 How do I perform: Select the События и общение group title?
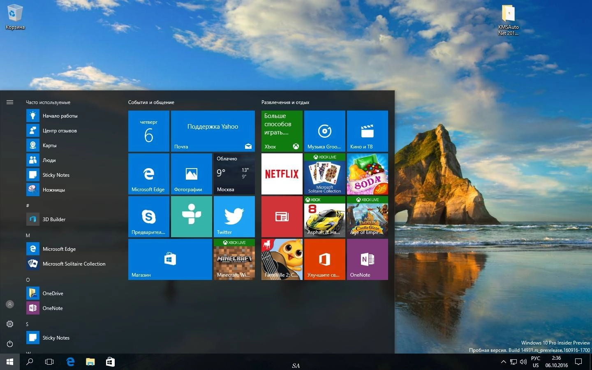(151, 102)
